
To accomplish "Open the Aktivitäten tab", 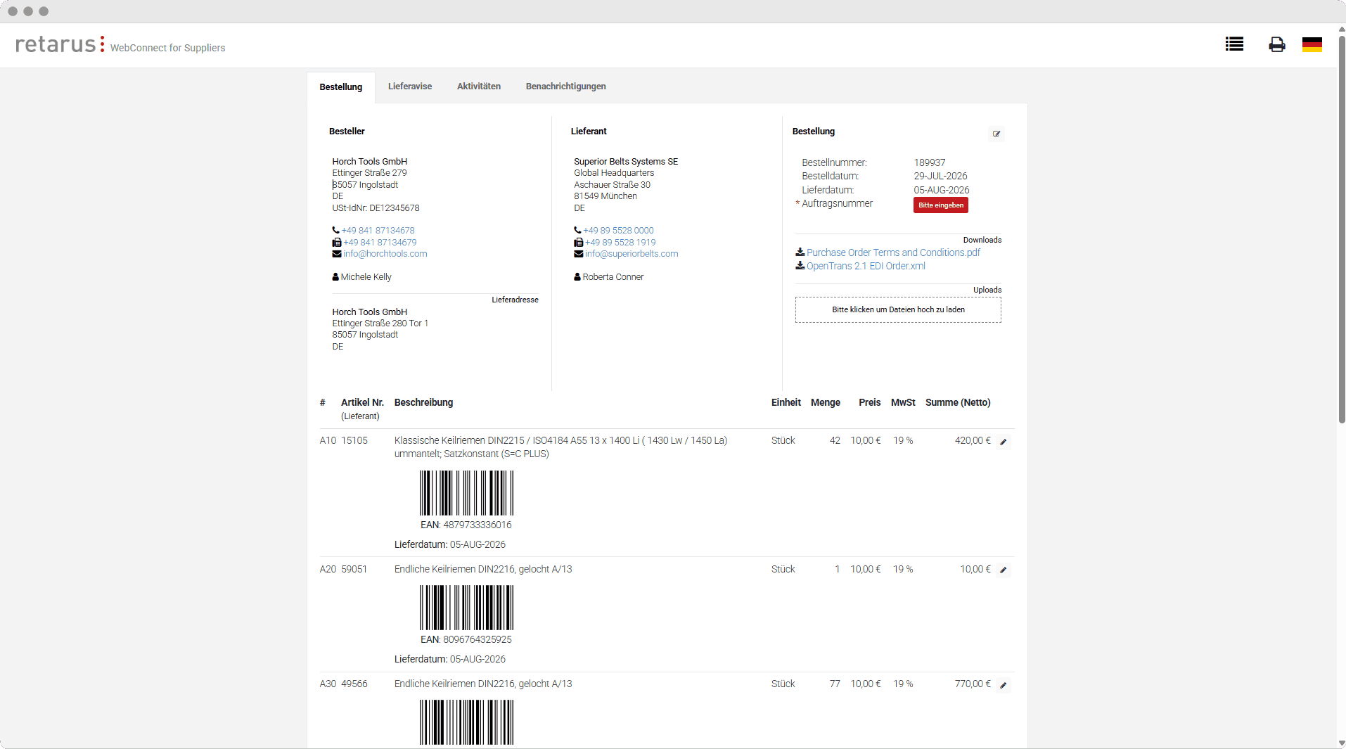I will [479, 87].
